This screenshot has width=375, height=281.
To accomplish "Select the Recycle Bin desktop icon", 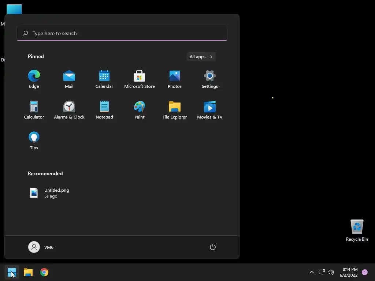I will 357,230.
